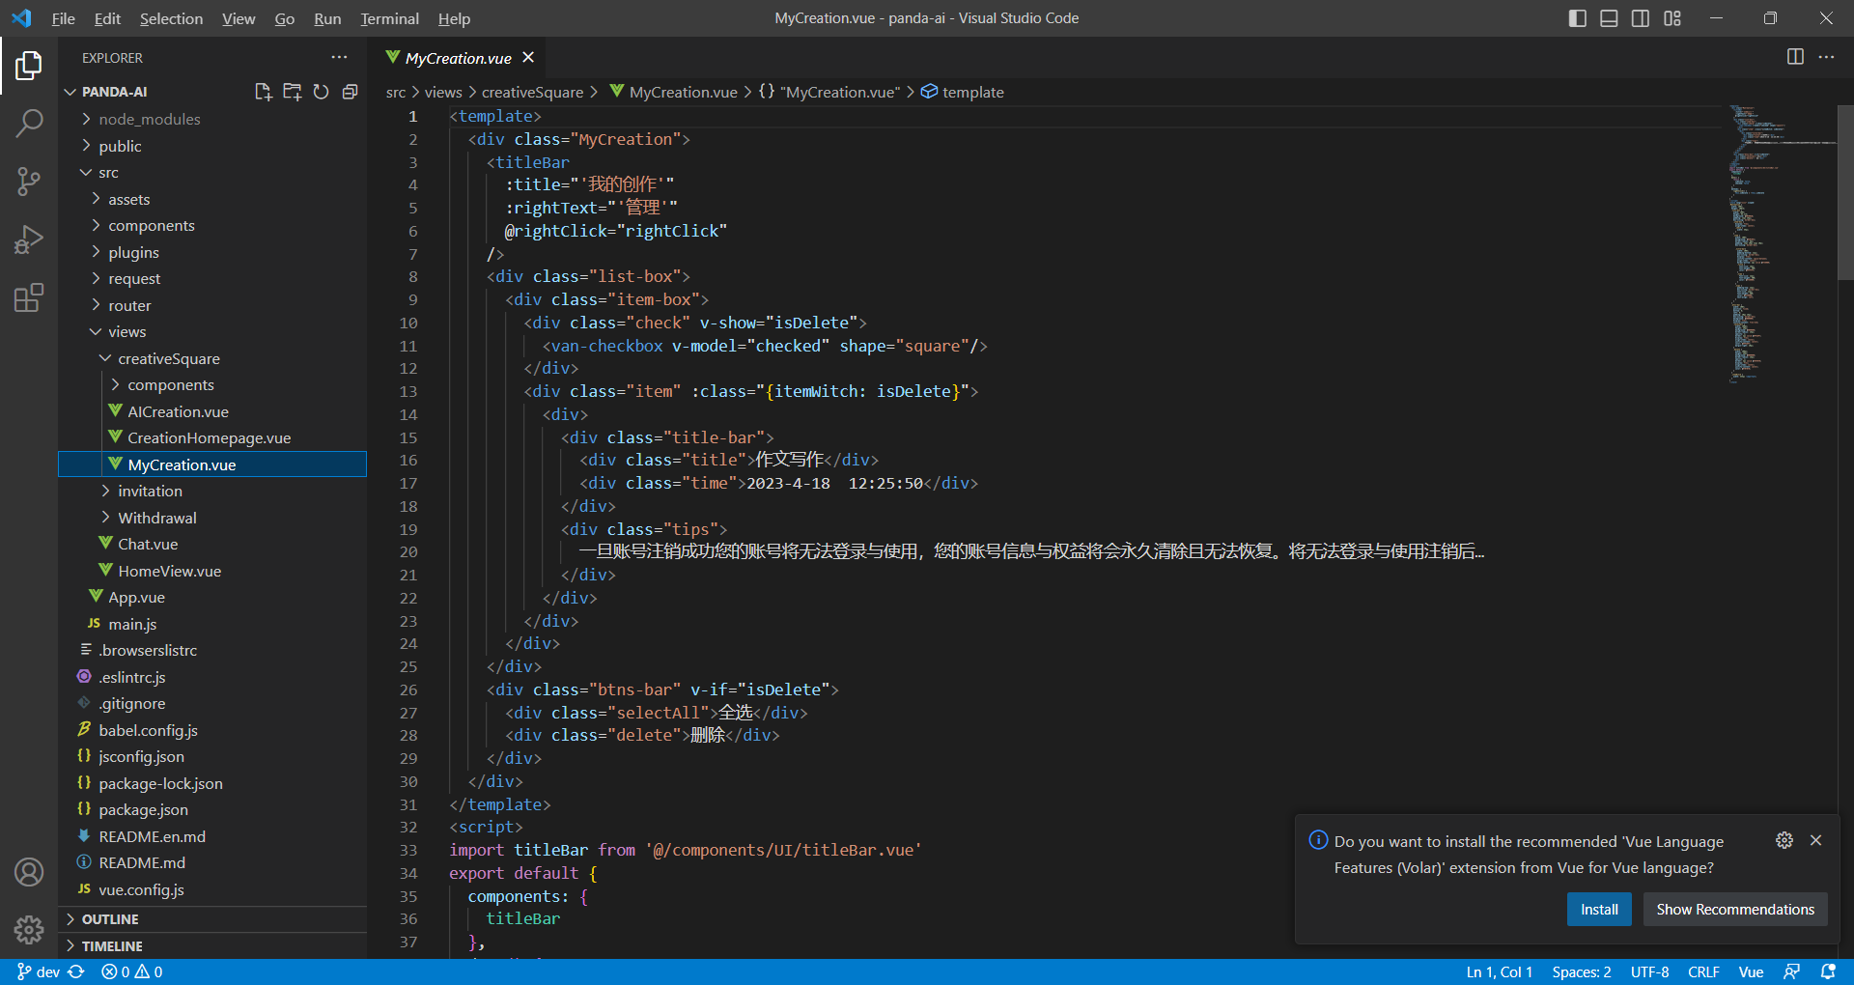Select the Vue language mode indicator
This screenshot has width=1854, height=985.
click(x=1751, y=971)
